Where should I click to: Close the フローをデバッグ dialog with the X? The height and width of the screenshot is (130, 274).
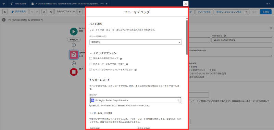pyautogui.click(x=186, y=3)
